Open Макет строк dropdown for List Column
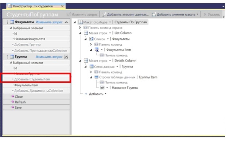 (x=110, y=33)
